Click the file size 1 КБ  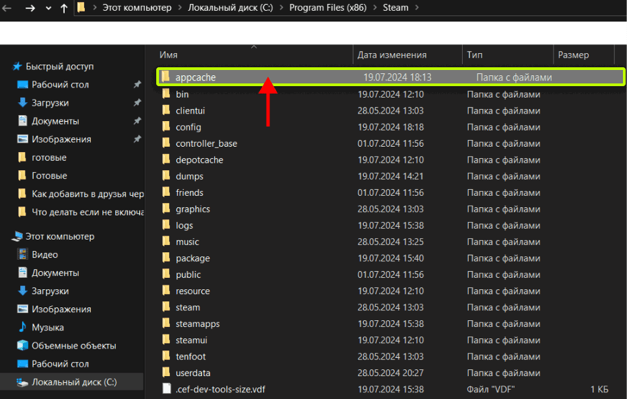pyautogui.click(x=599, y=389)
